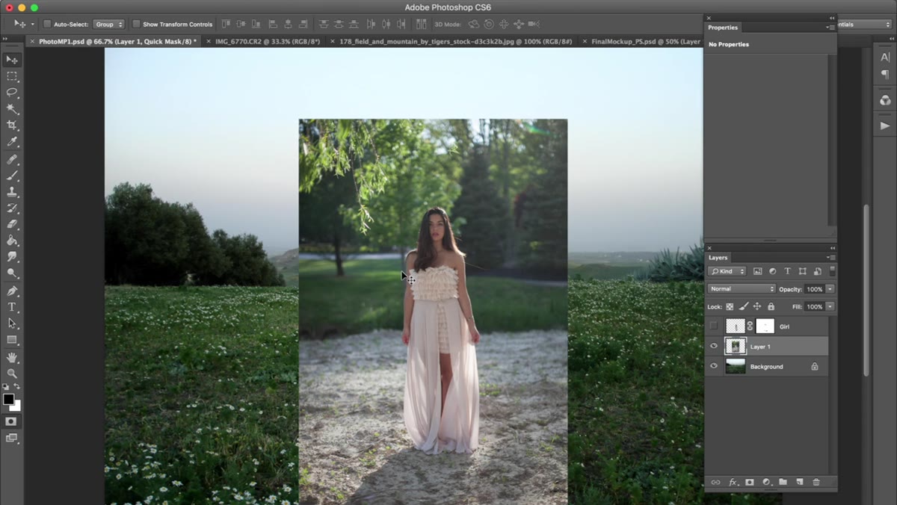Open the Auto-Select Group dropdown

coord(109,24)
